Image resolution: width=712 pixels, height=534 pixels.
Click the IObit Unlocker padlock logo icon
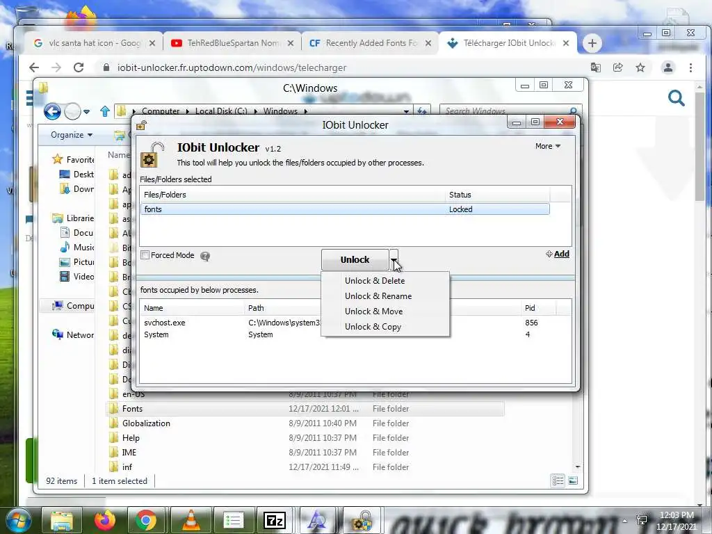152,155
